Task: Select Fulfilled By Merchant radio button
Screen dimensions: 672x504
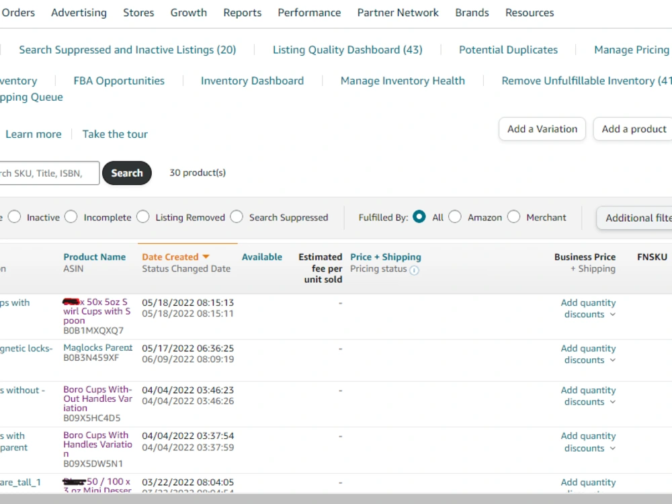Action: pyautogui.click(x=514, y=217)
